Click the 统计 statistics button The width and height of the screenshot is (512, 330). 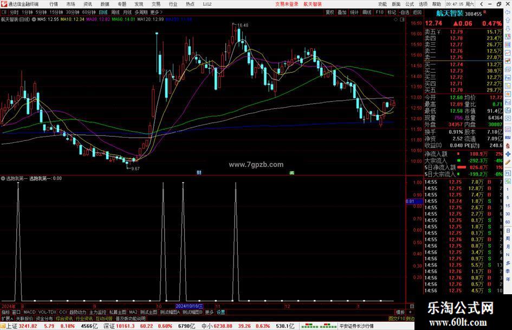pyautogui.click(x=354, y=12)
